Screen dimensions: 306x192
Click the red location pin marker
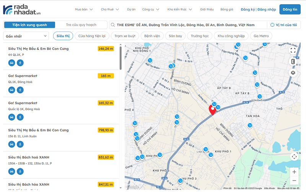click(212, 110)
